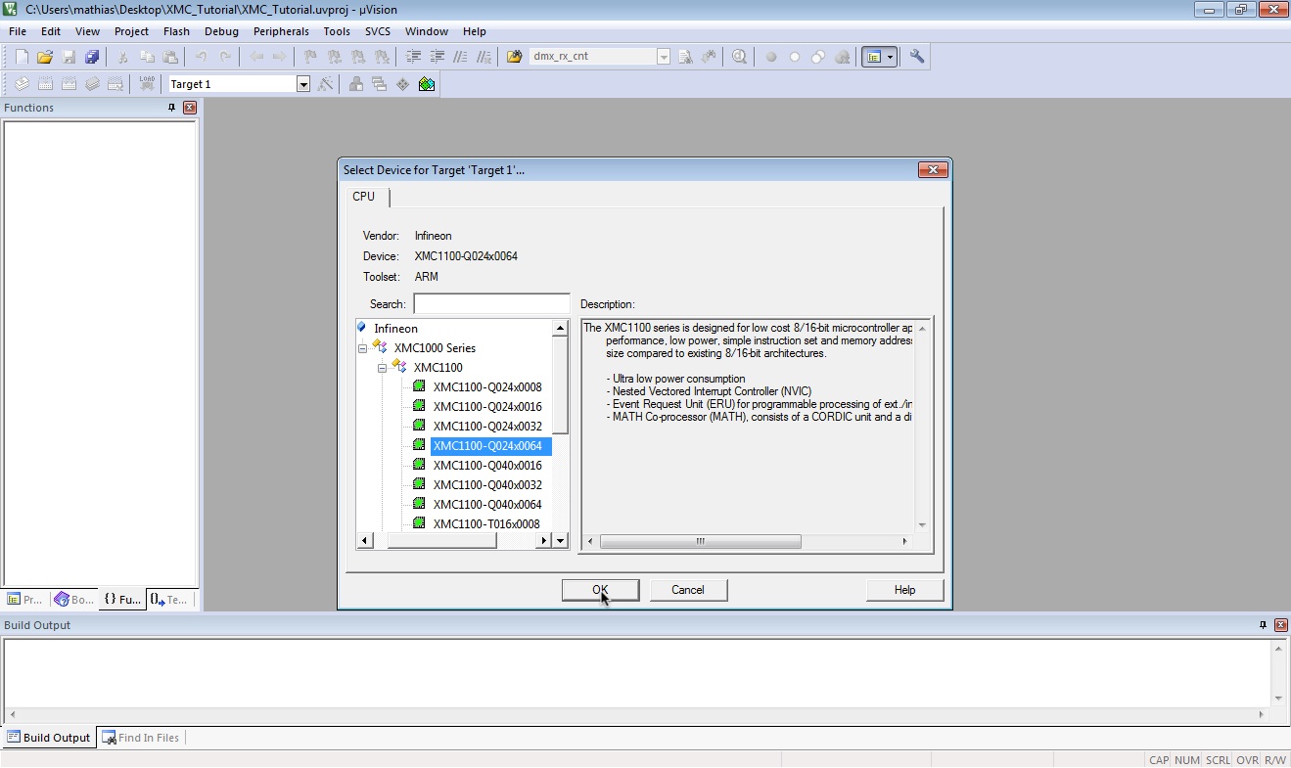Close the Select Device dialog
Screen dimensions: 1291x768
coord(933,170)
